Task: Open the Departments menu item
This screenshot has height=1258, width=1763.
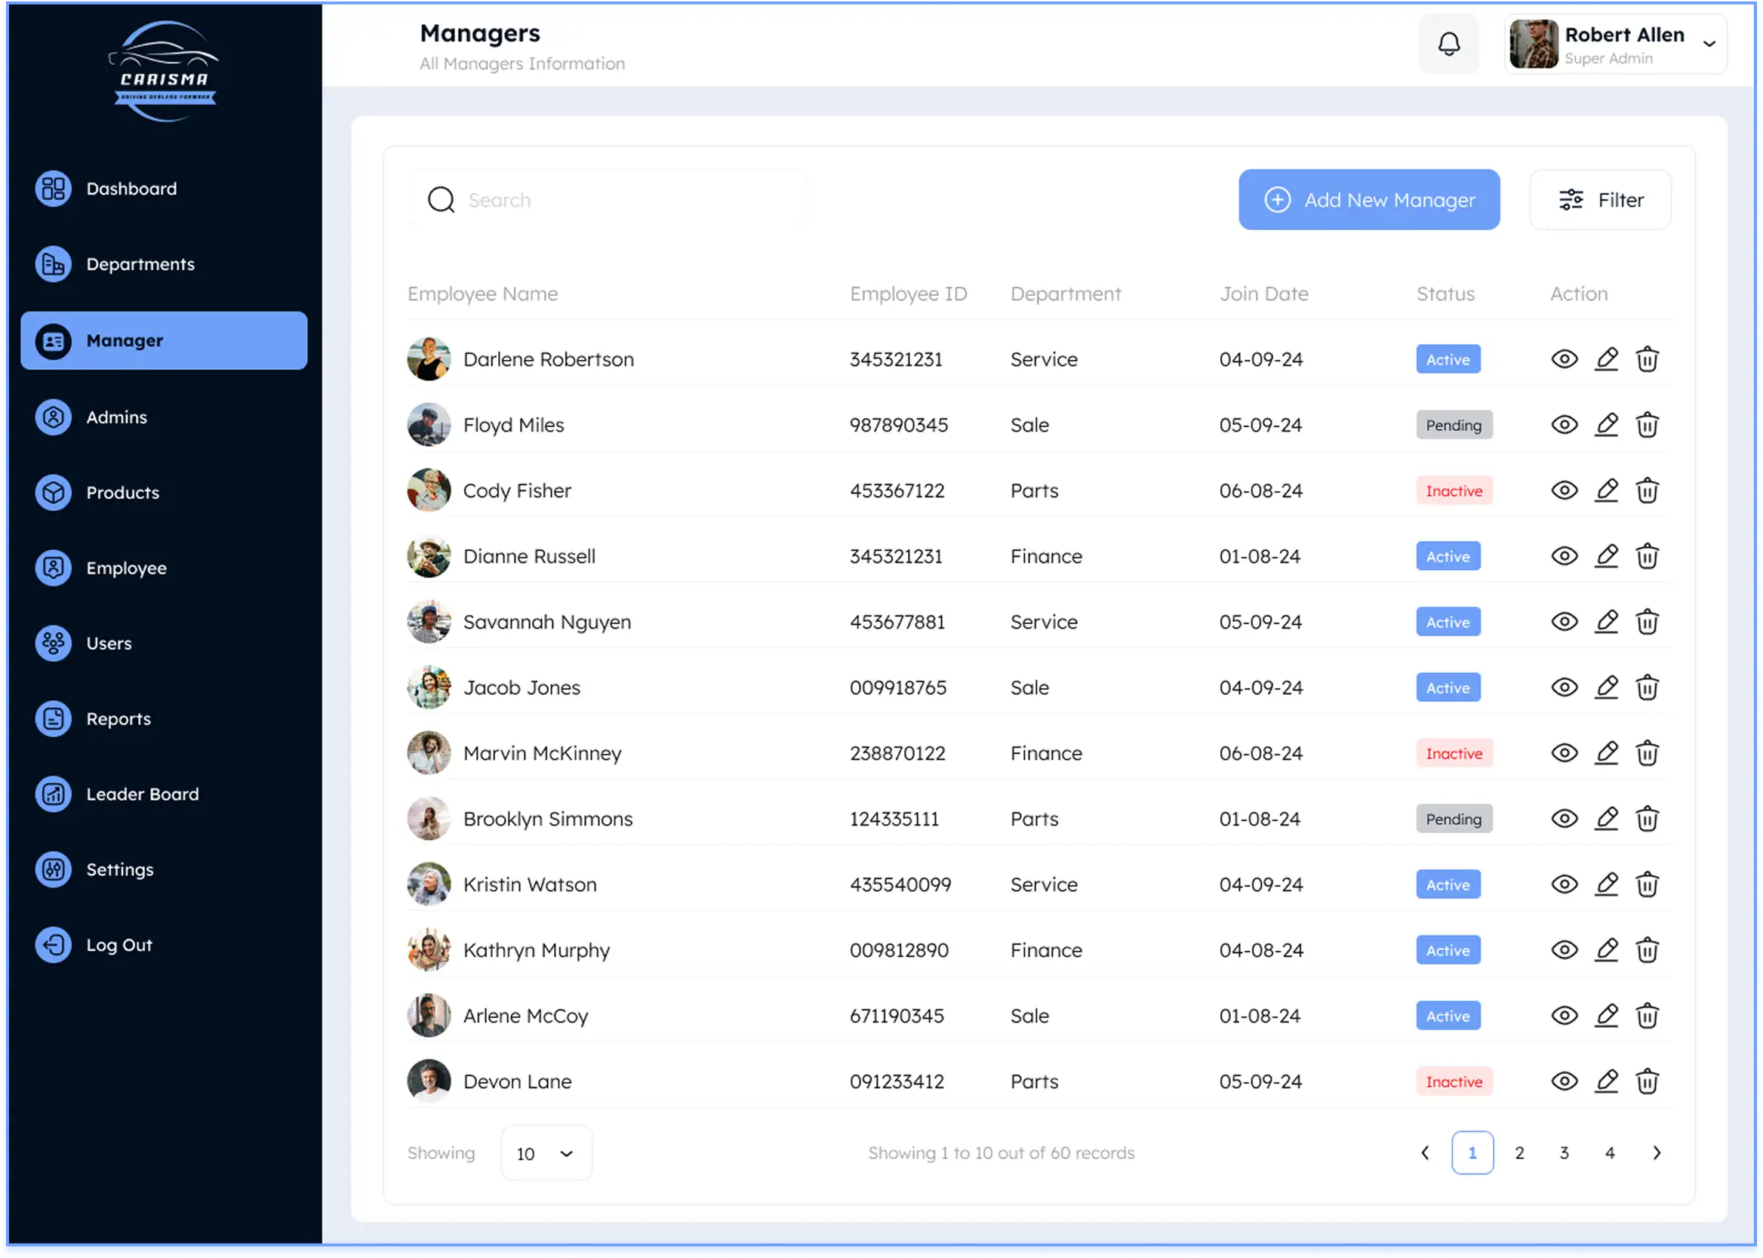Action: pos(140,264)
